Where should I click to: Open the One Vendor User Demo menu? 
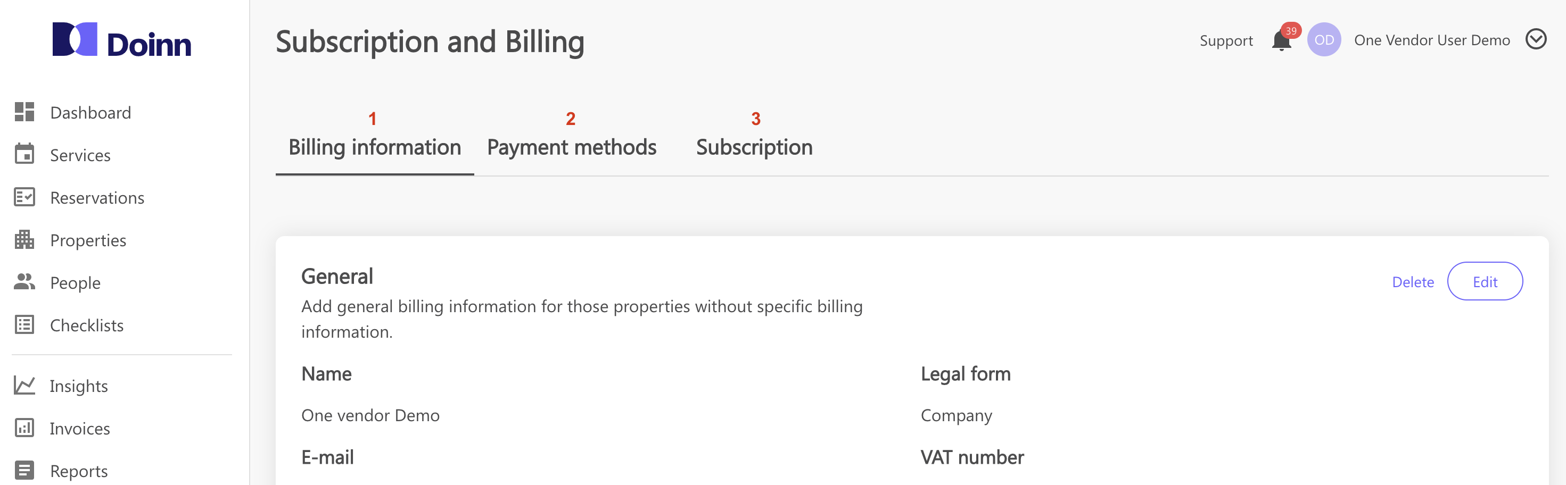coord(1432,40)
